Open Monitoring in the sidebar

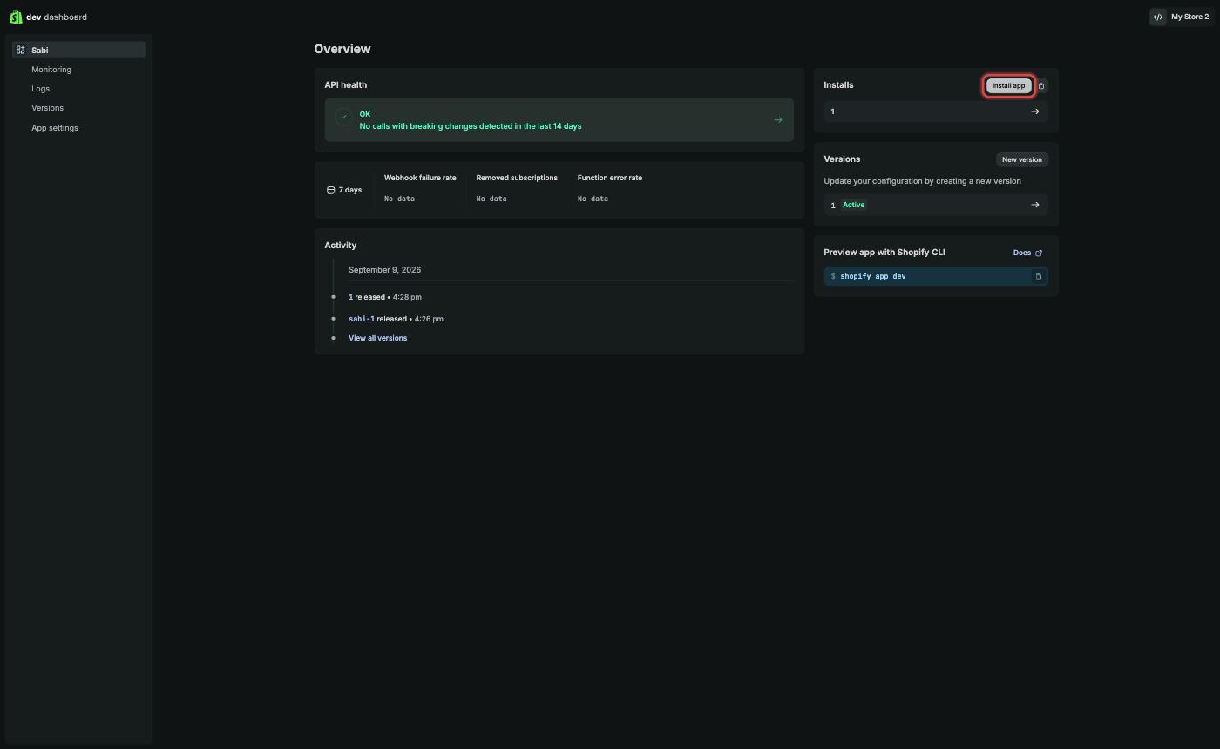point(51,70)
